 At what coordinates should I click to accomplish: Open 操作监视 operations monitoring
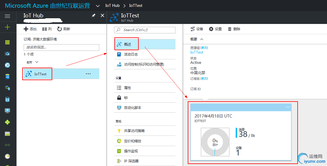[x=145, y=151]
